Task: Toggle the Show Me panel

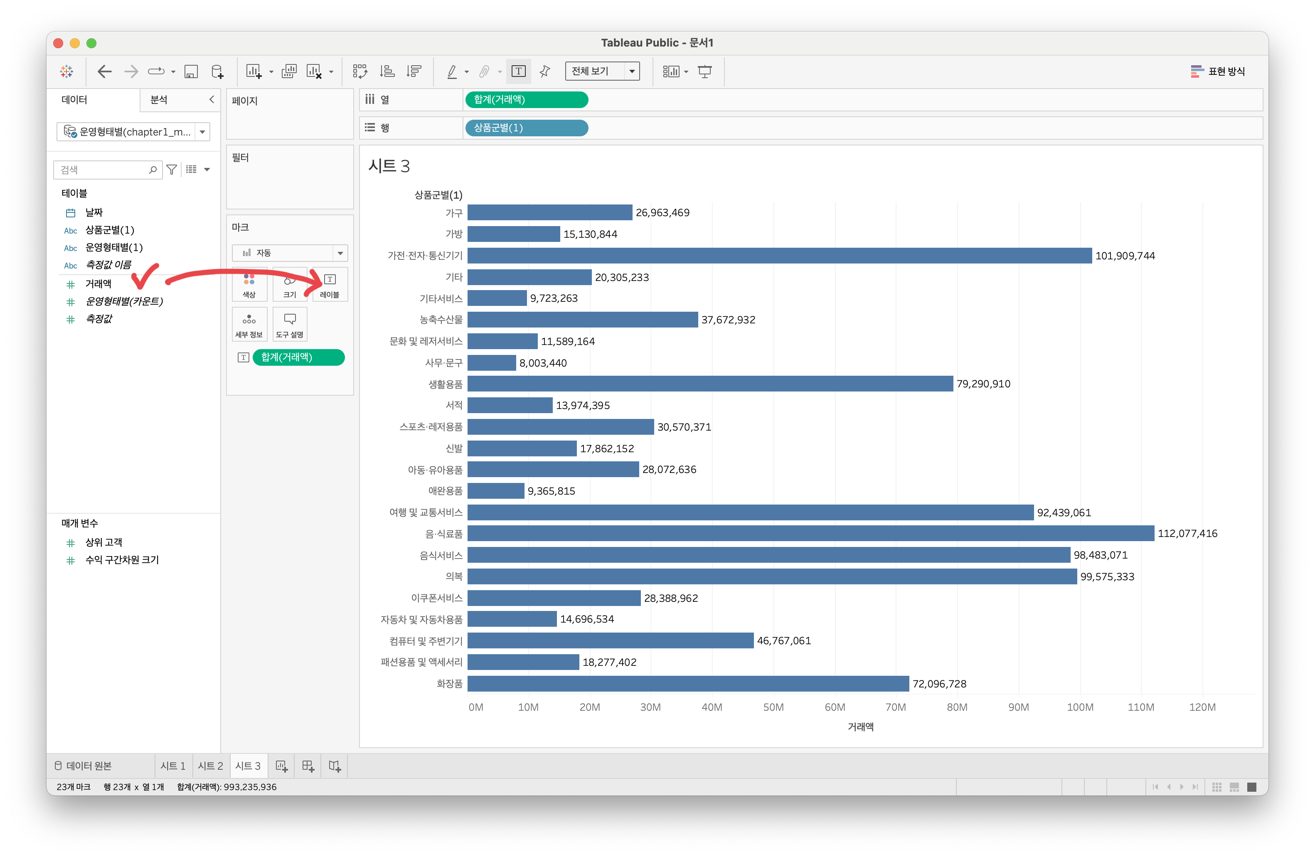Action: coord(1217,71)
